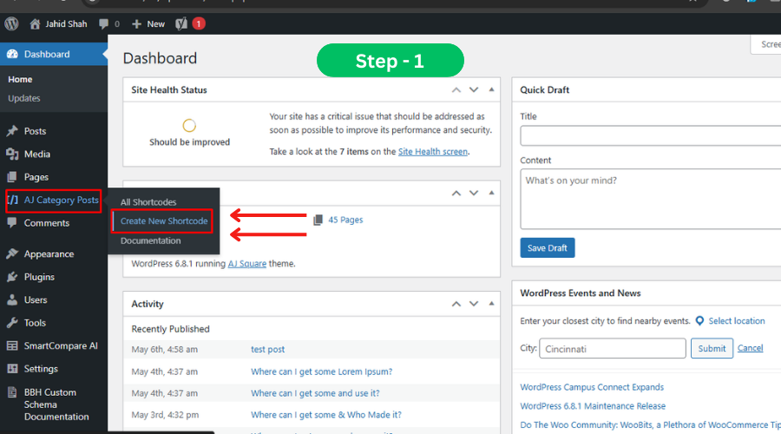Choose Create New Shortcode in flyout
This screenshot has height=434, width=781.
(x=164, y=220)
